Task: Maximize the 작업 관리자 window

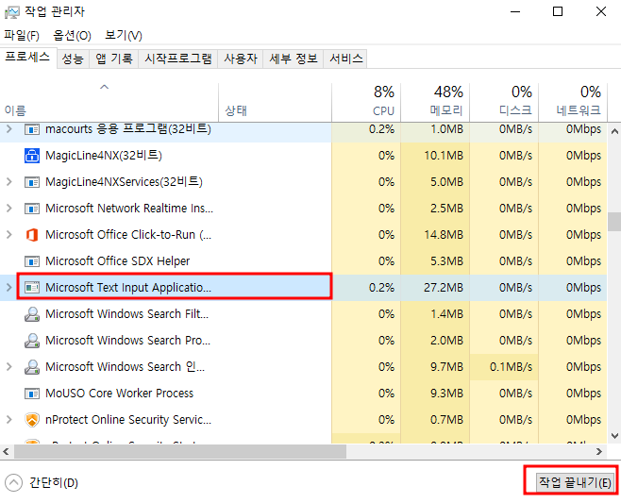Action: point(558,12)
